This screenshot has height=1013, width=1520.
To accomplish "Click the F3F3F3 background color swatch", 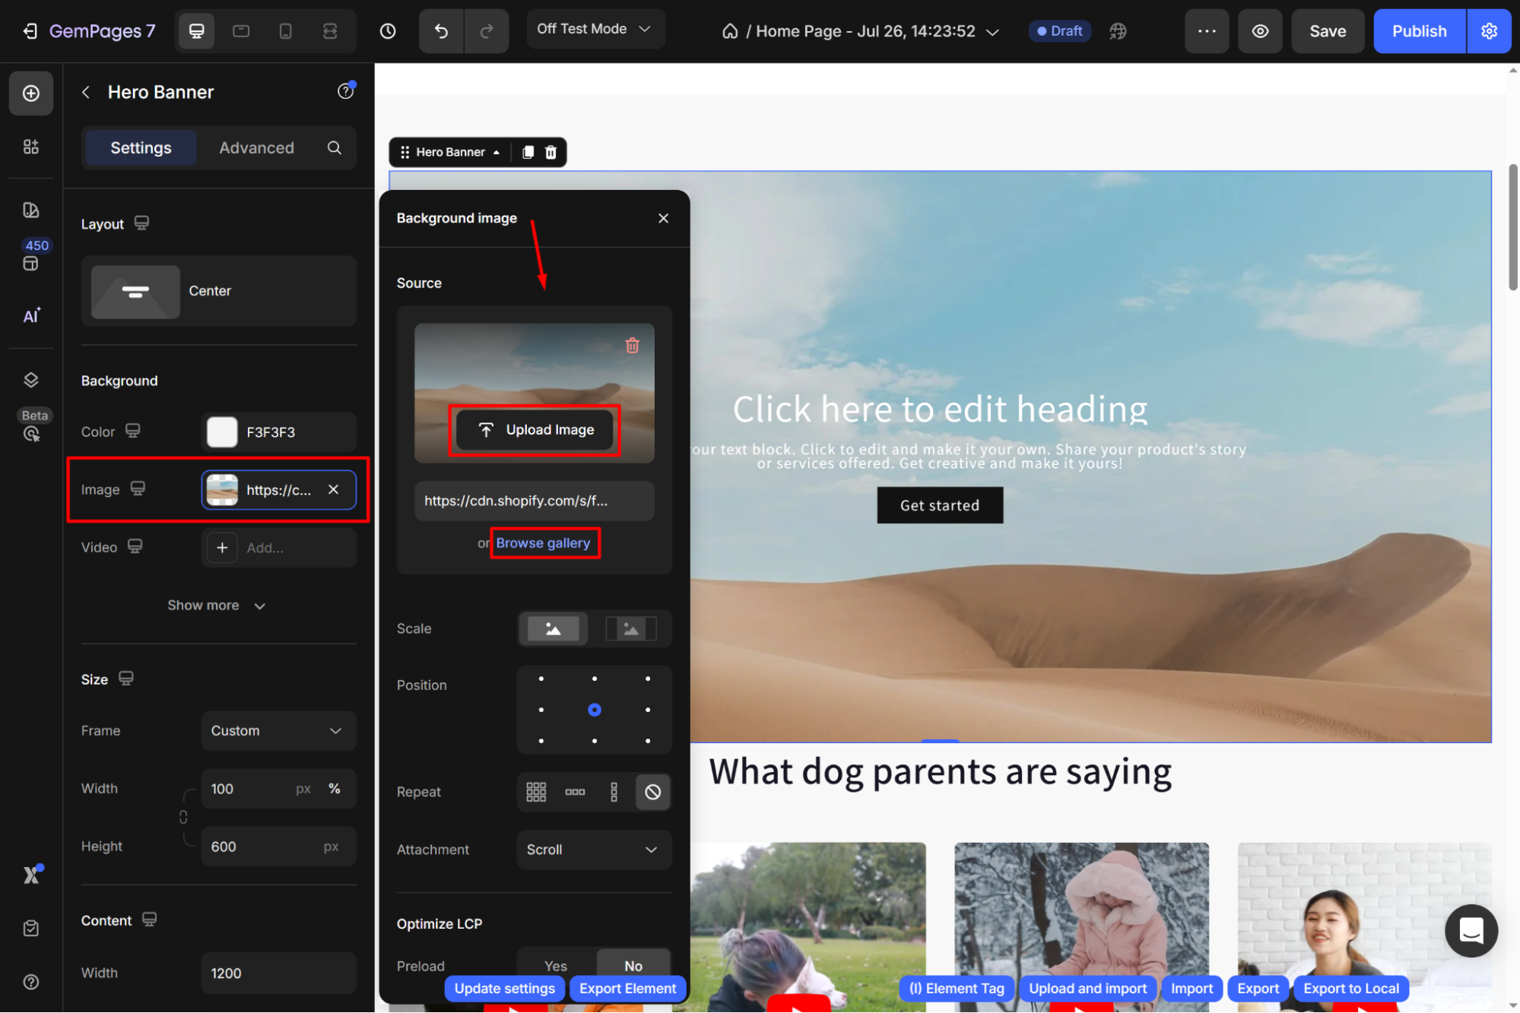I will (x=223, y=432).
